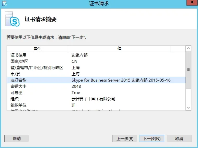Click the 属性 column header
The width and height of the screenshot is (198, 148).
(37, 49)
